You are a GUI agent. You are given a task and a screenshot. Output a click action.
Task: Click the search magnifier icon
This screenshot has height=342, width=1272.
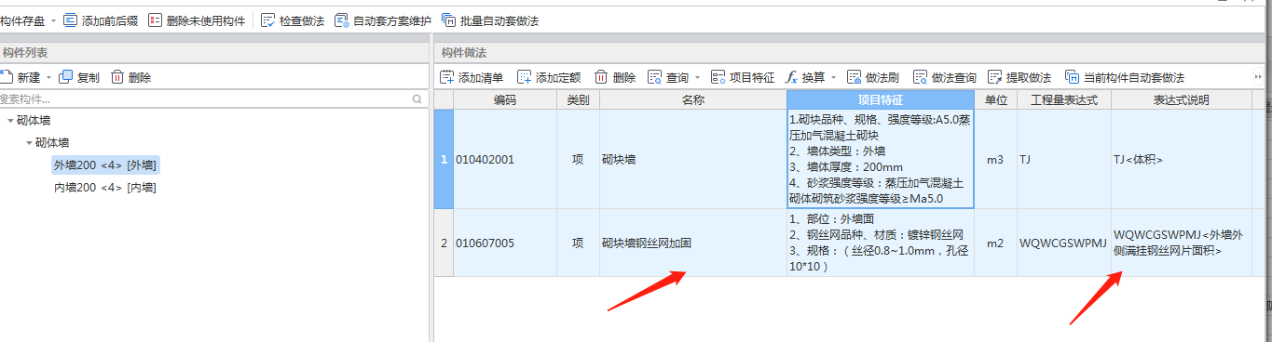[417, 99]
